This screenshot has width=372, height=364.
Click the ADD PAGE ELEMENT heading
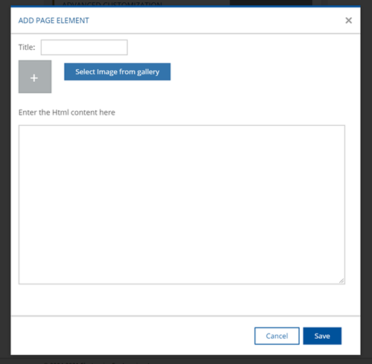54,20
